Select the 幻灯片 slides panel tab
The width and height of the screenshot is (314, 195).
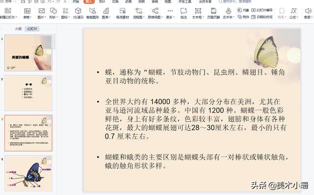[x=32, y=29]
